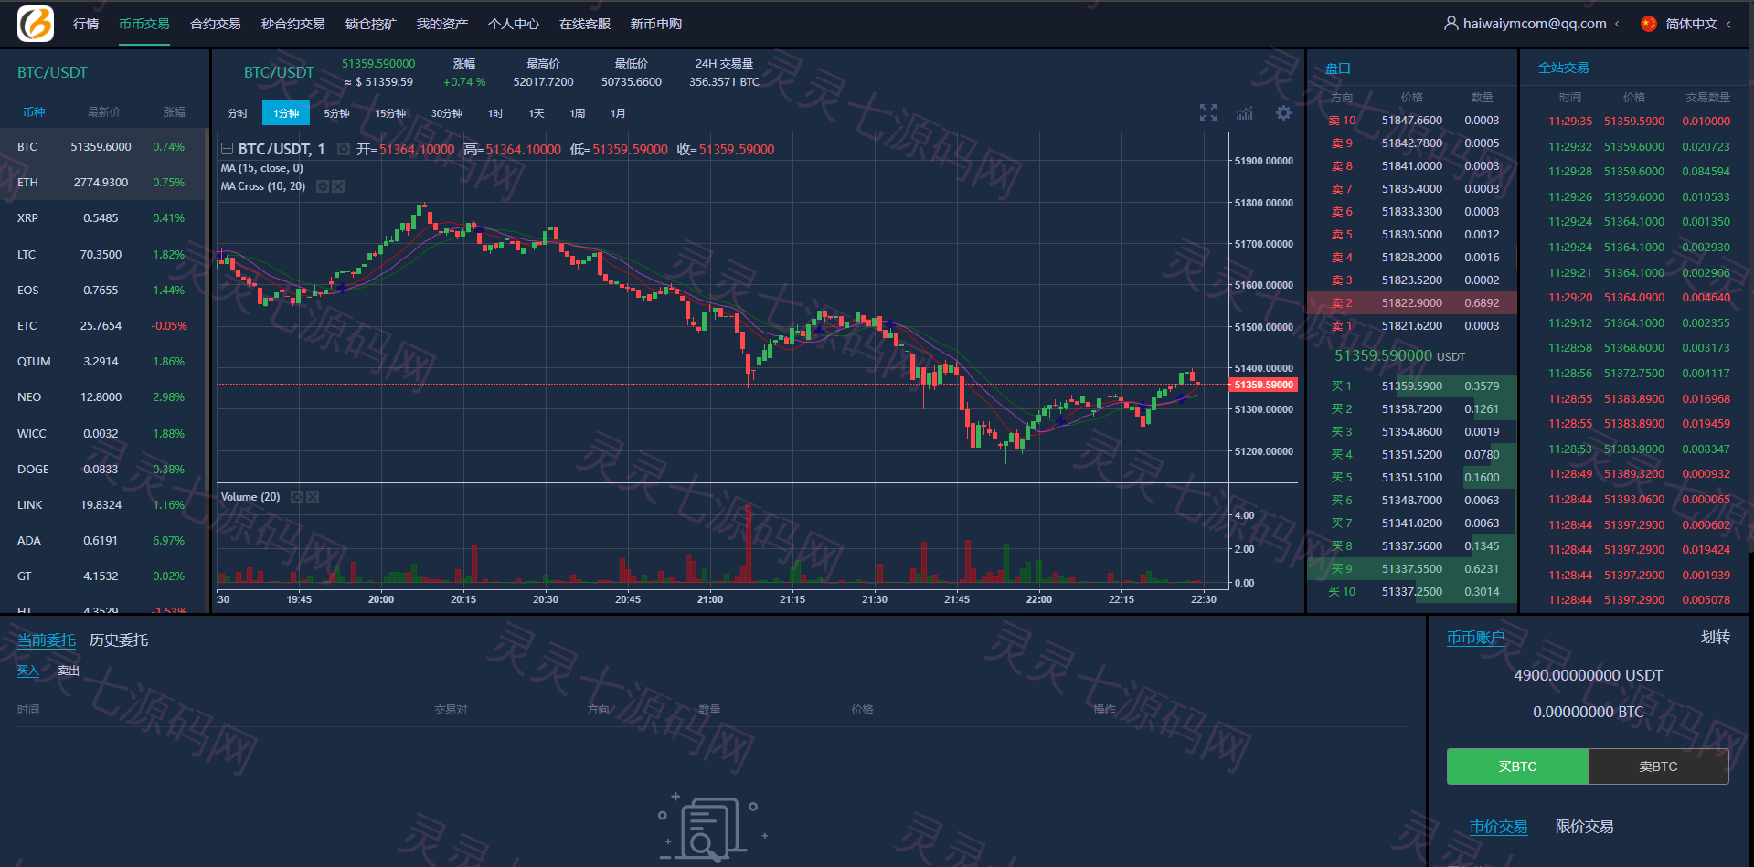Open MA Cross indicator settings gear

(x=323, y=186)
